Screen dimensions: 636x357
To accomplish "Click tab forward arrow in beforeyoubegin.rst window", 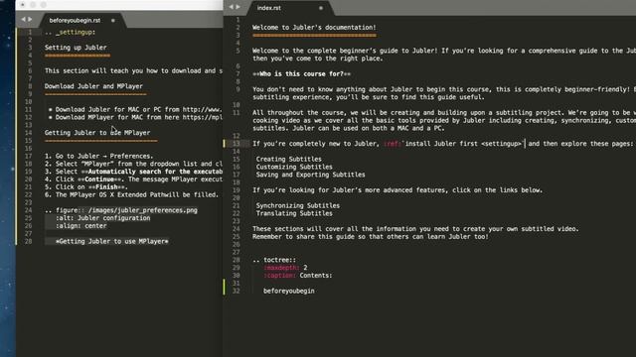I will tap(30, 20).
